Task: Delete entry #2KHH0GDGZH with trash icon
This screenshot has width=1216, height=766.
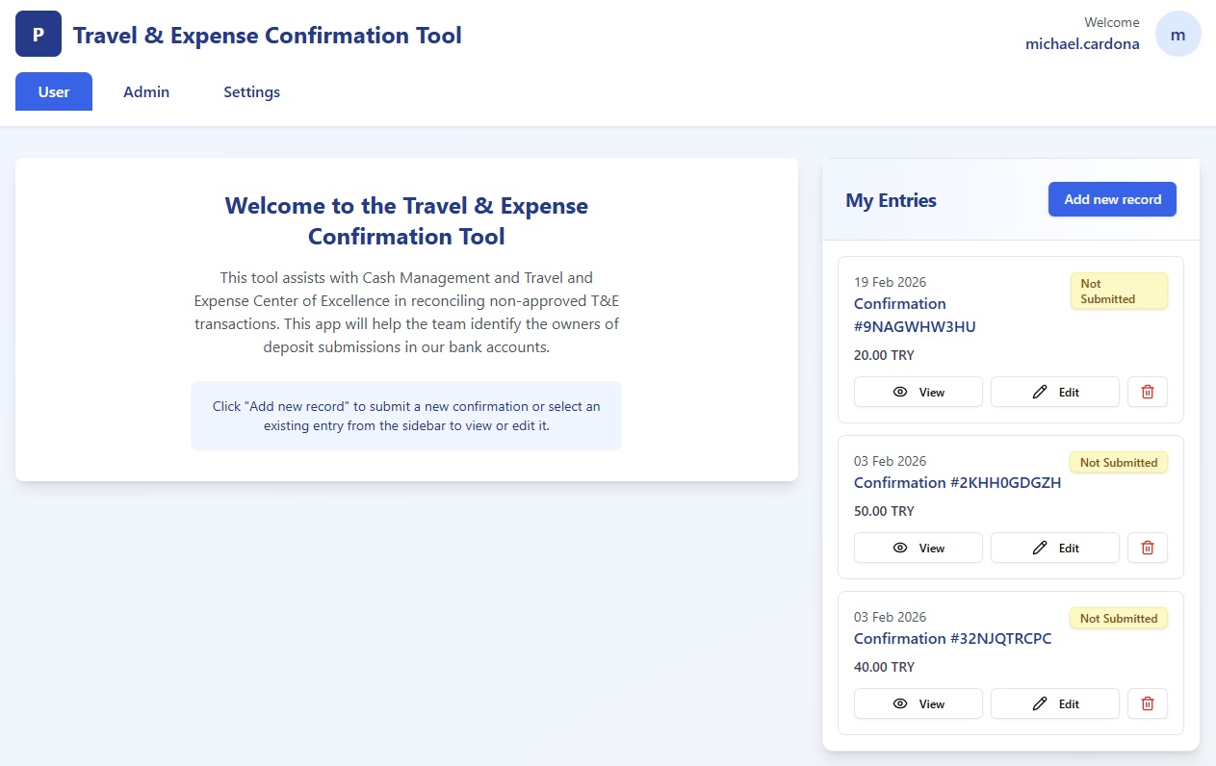Action: [1147, 548]
